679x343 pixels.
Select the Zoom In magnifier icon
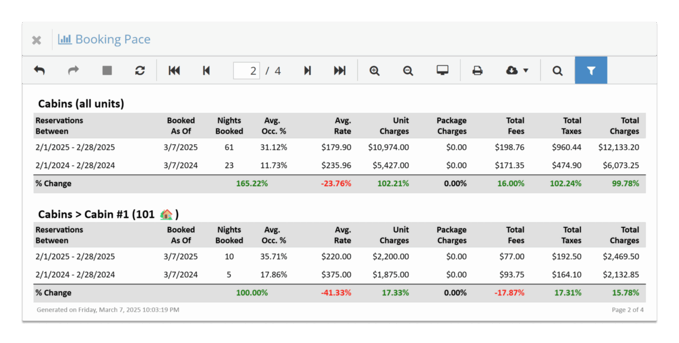pos(375,70)
